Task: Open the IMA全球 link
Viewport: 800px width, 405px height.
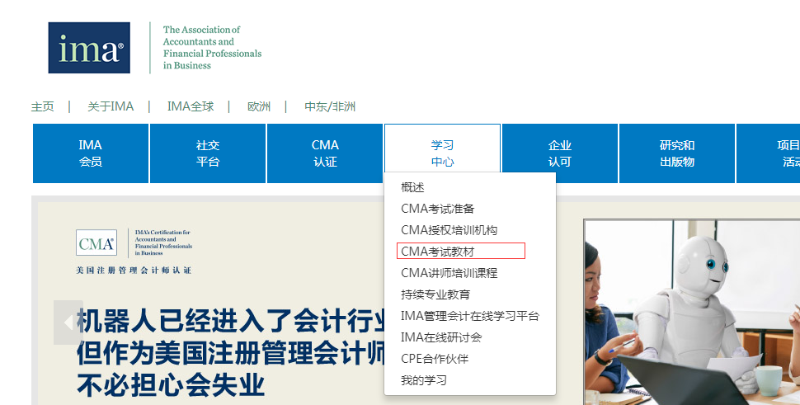Action: pos(191,106)
